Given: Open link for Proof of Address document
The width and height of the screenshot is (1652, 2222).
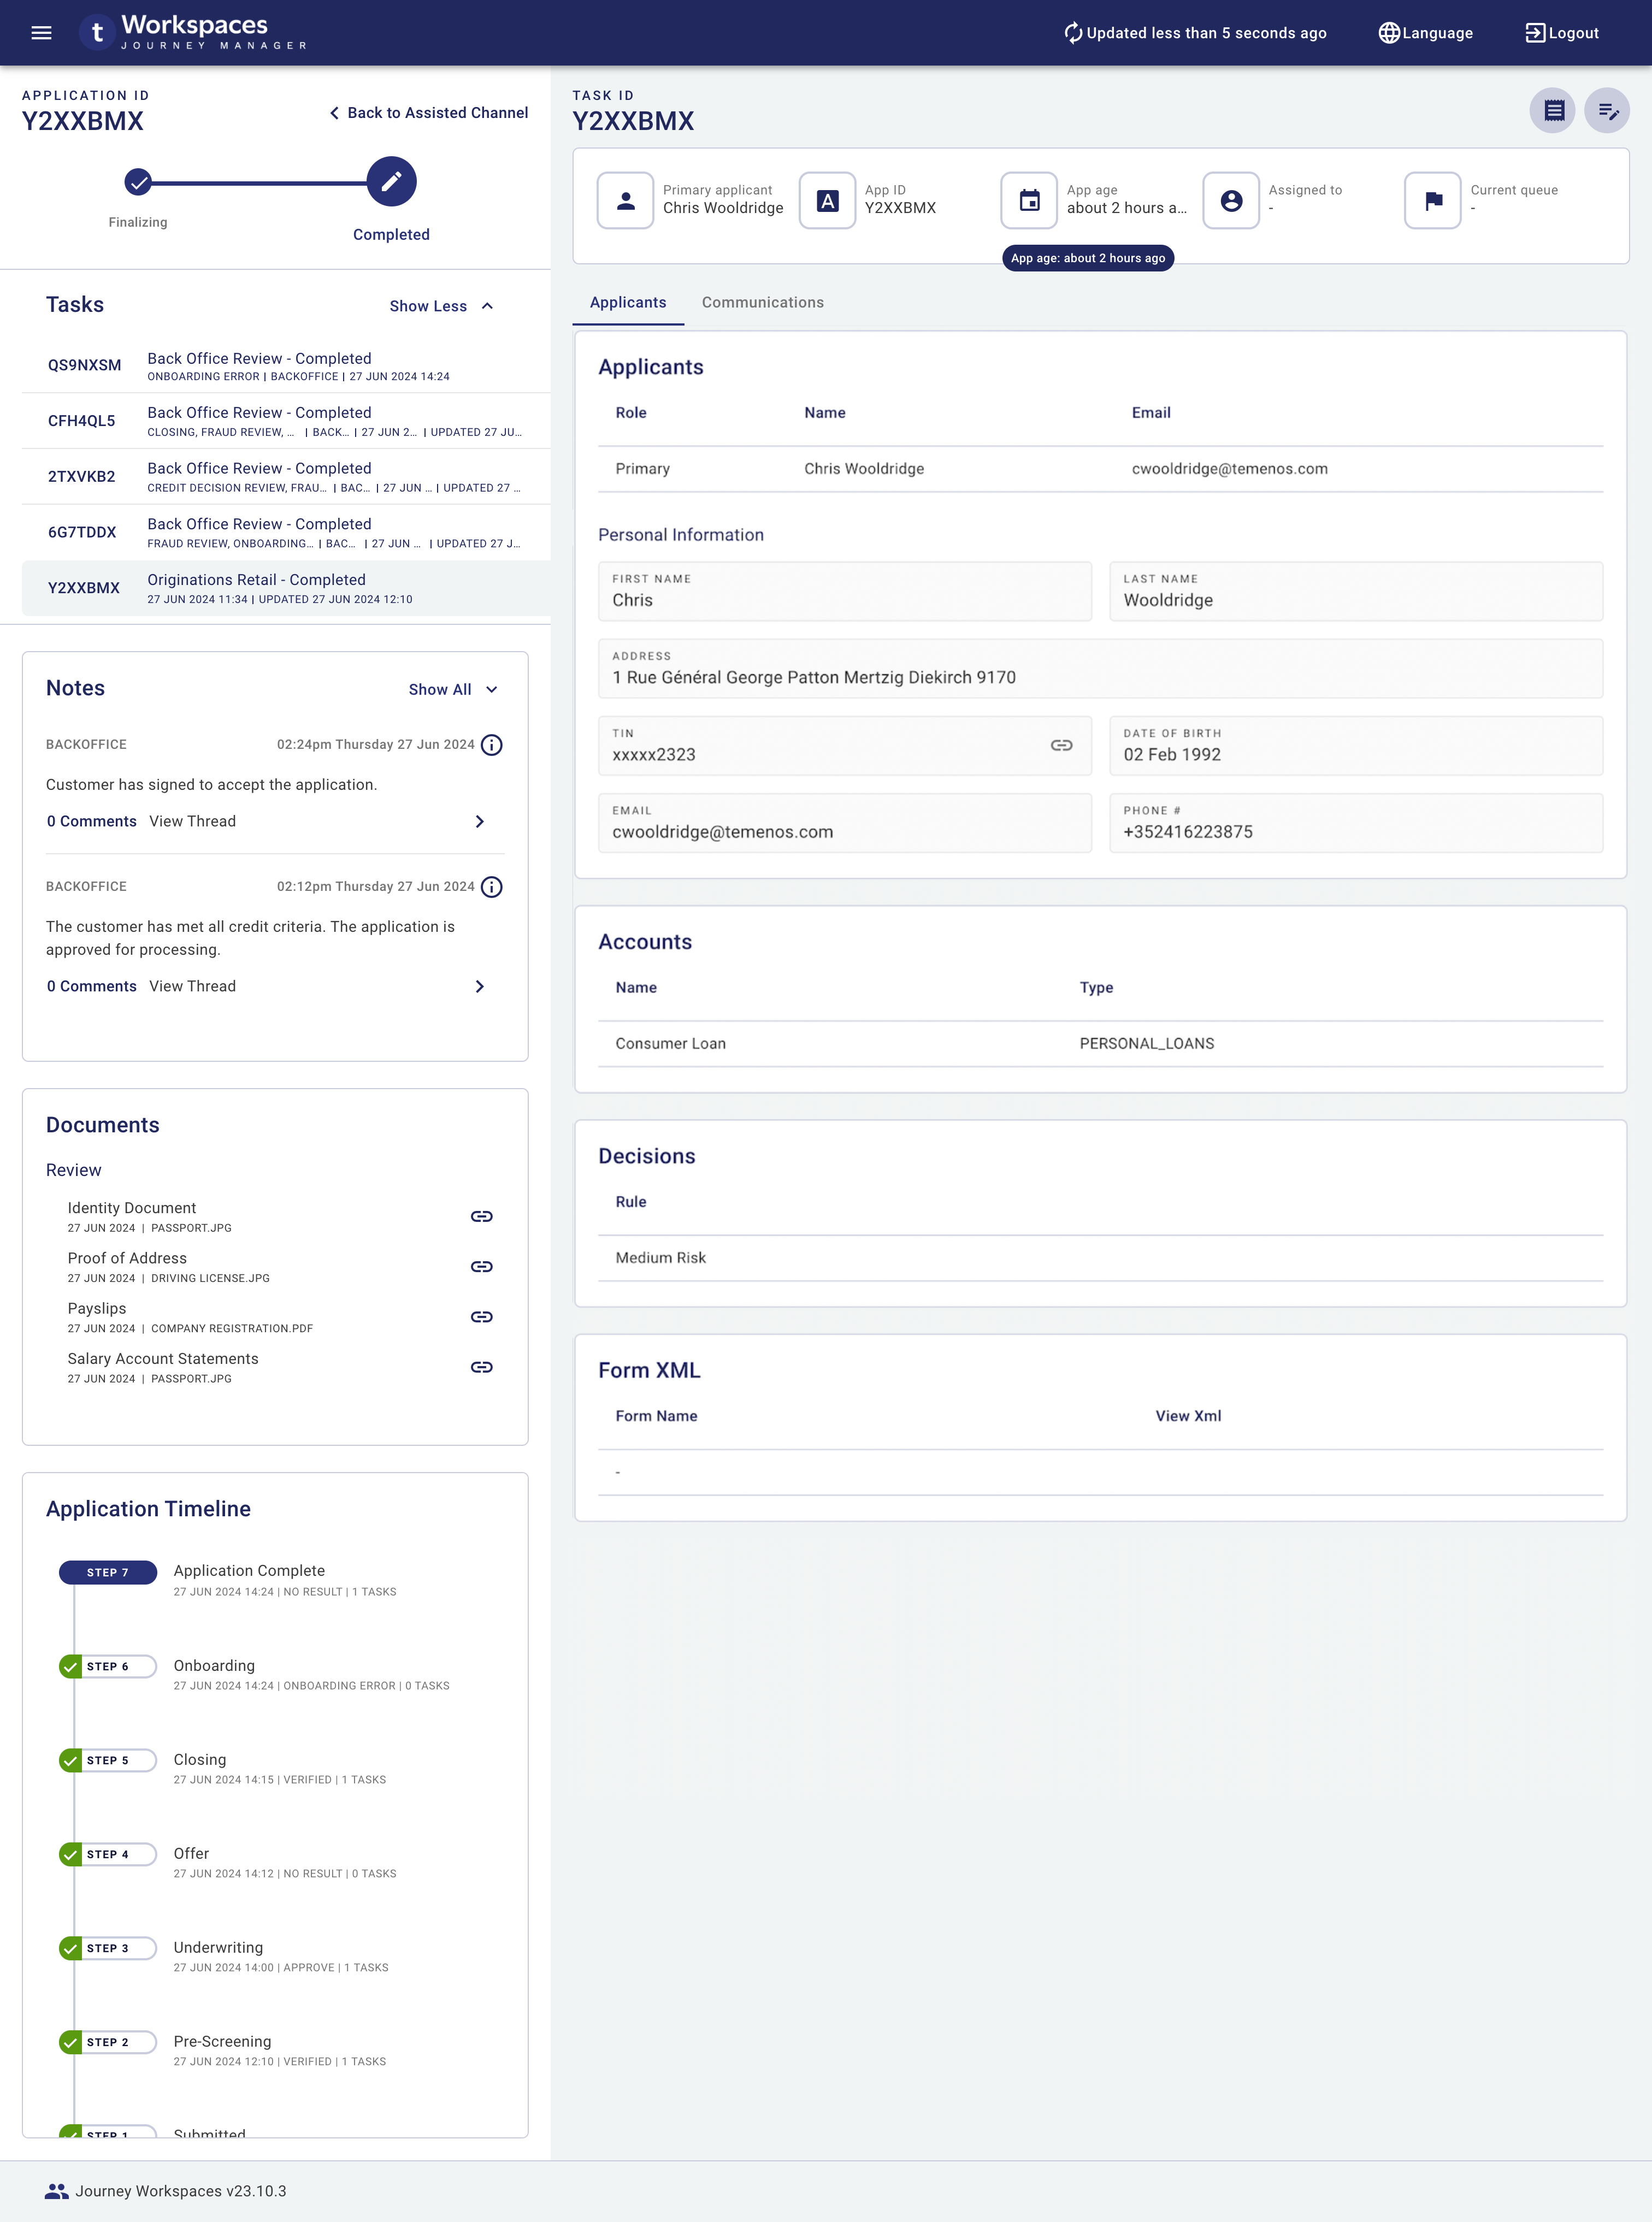Looking at the screenshot, I should click(x=481, y=1267).
